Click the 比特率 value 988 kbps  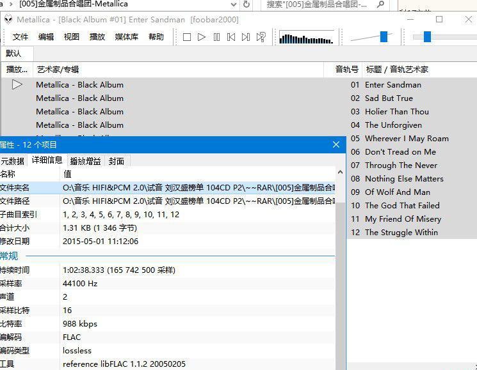[80, 324]
